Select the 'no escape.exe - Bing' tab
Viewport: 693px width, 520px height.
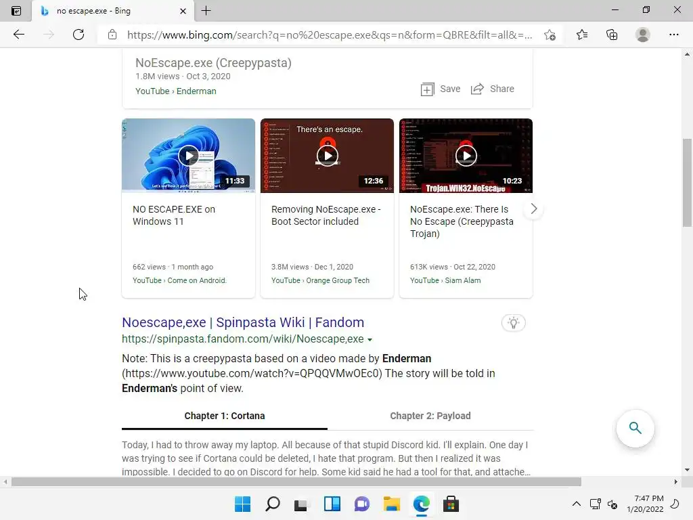point(113,11)
